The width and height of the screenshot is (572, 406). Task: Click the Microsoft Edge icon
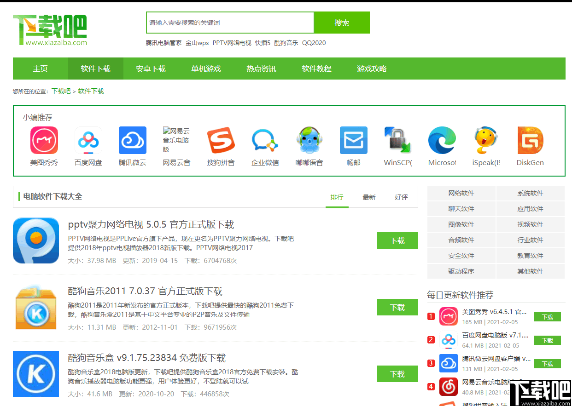coord(442,140)
